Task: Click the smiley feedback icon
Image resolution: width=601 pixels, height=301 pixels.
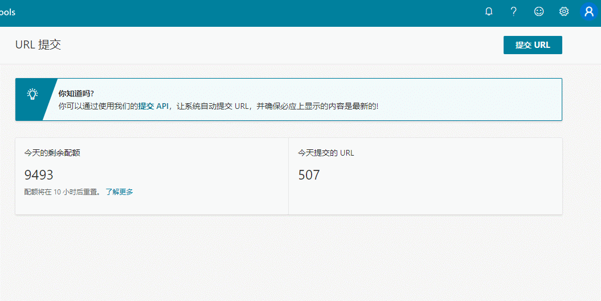Action: pyautogui.click(x=539, y=11)
